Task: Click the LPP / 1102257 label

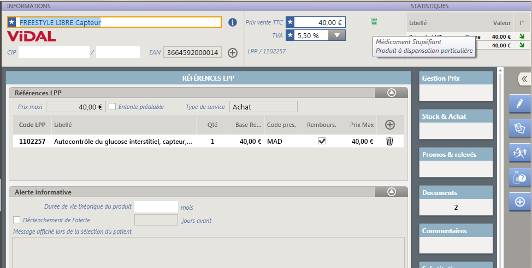Action: [x=267, y=51]
